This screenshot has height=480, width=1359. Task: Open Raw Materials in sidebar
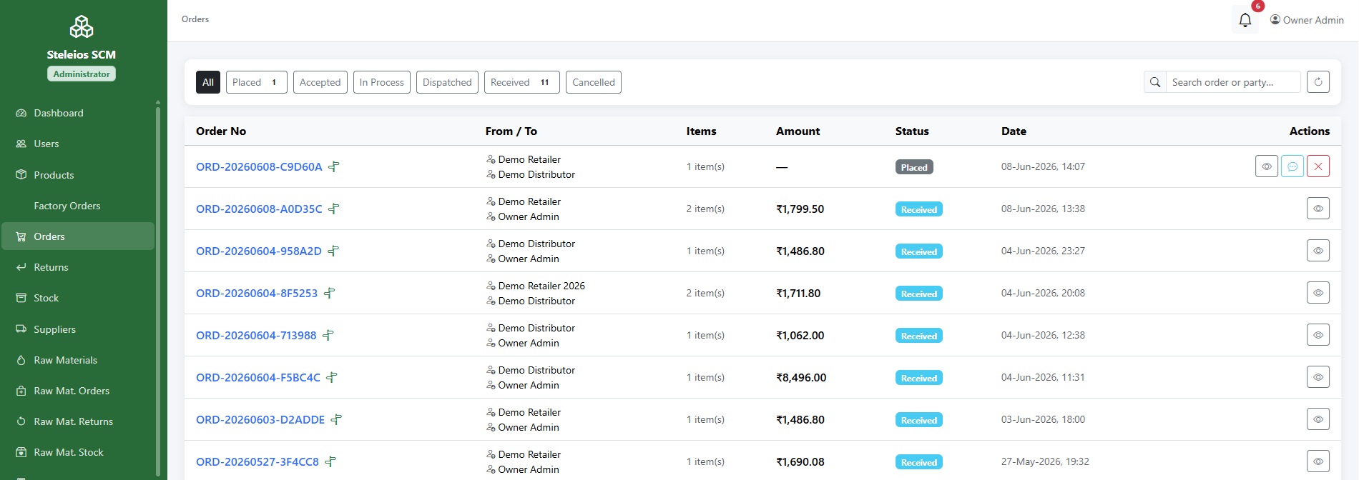tap(78, 360)
